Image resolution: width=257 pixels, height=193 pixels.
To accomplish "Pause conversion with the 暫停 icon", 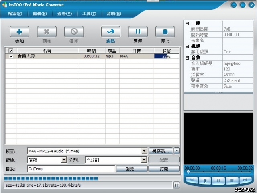I will [x=138, y=31].
